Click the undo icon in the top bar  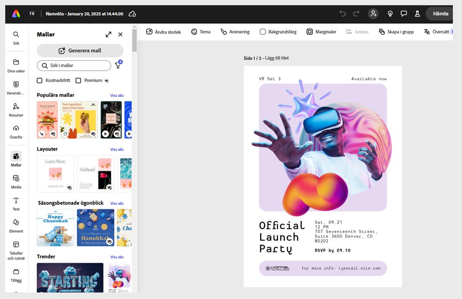click(x=343, y=13)
